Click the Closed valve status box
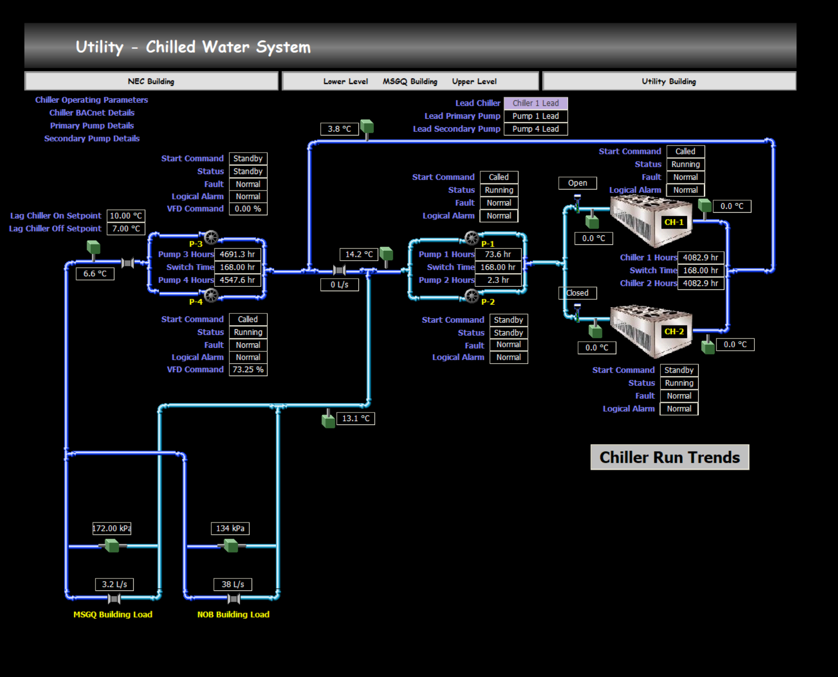 tap(578, 293)
